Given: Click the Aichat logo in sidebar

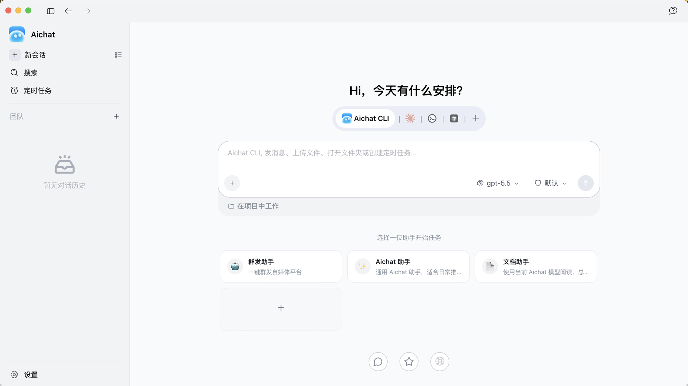Looking at the screenshot, I should (17, 34).
